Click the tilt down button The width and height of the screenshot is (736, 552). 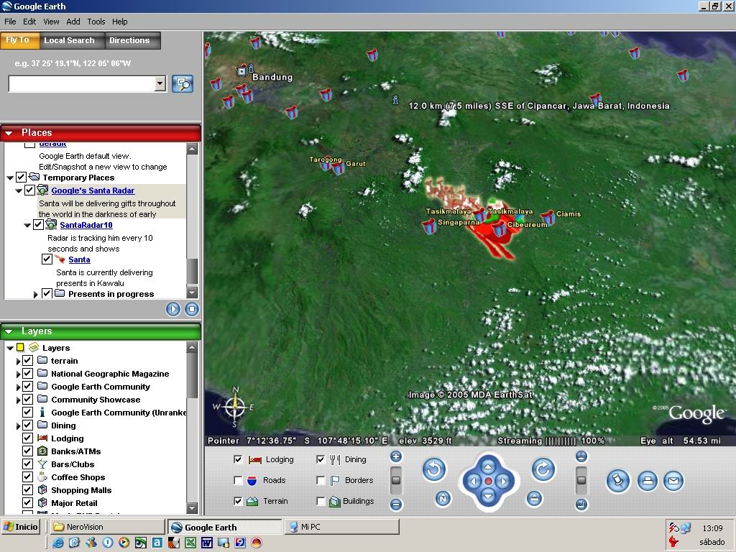tap(581, 505)
